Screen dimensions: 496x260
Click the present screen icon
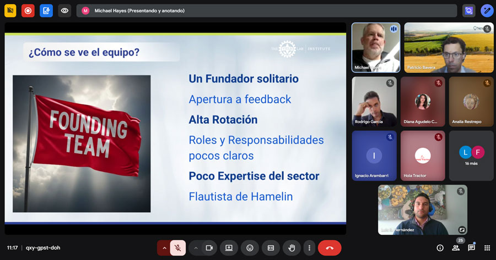pyautogui.click(x=229, y=248)
